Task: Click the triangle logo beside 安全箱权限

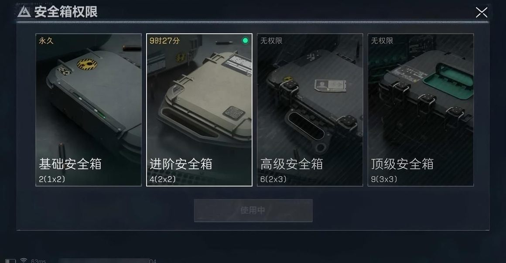Action: coord(24,12)
